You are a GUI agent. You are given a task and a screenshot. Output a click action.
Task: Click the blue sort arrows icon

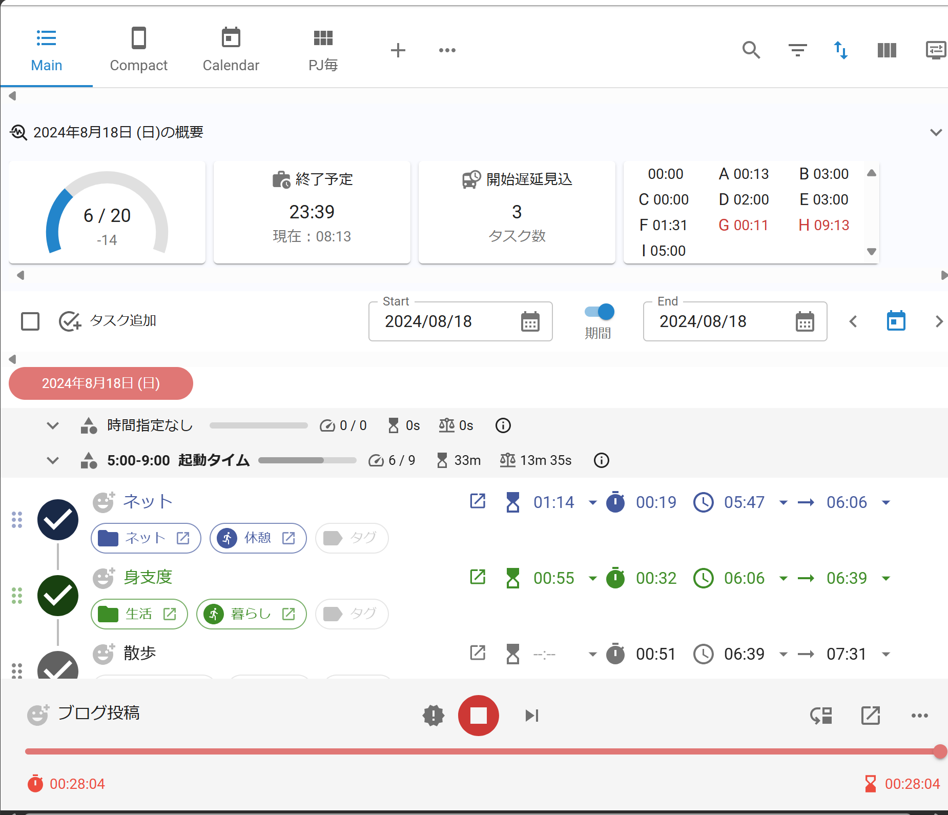coord(841,50)
